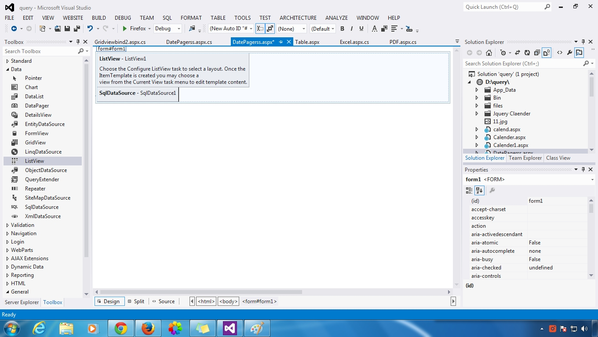Open Properties wrench icon in Solution Explorer
Viewport: 598px width, 337px height.
pyautogui.click(x=569, y=53)
